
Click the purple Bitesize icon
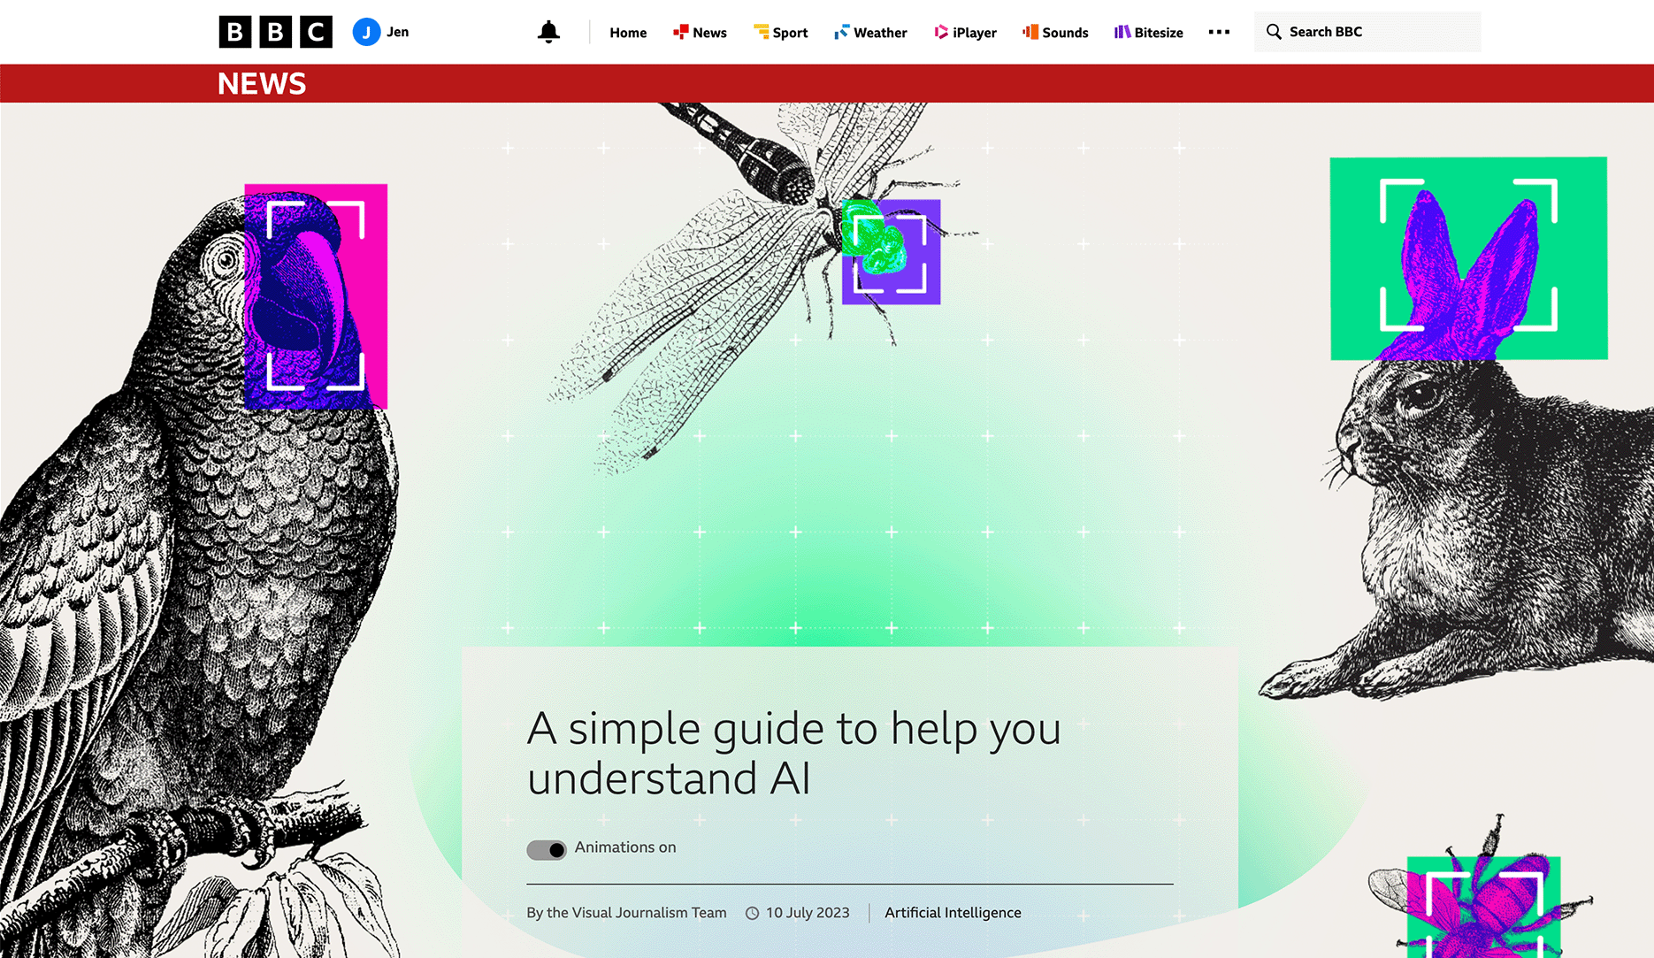[1122, 32]
